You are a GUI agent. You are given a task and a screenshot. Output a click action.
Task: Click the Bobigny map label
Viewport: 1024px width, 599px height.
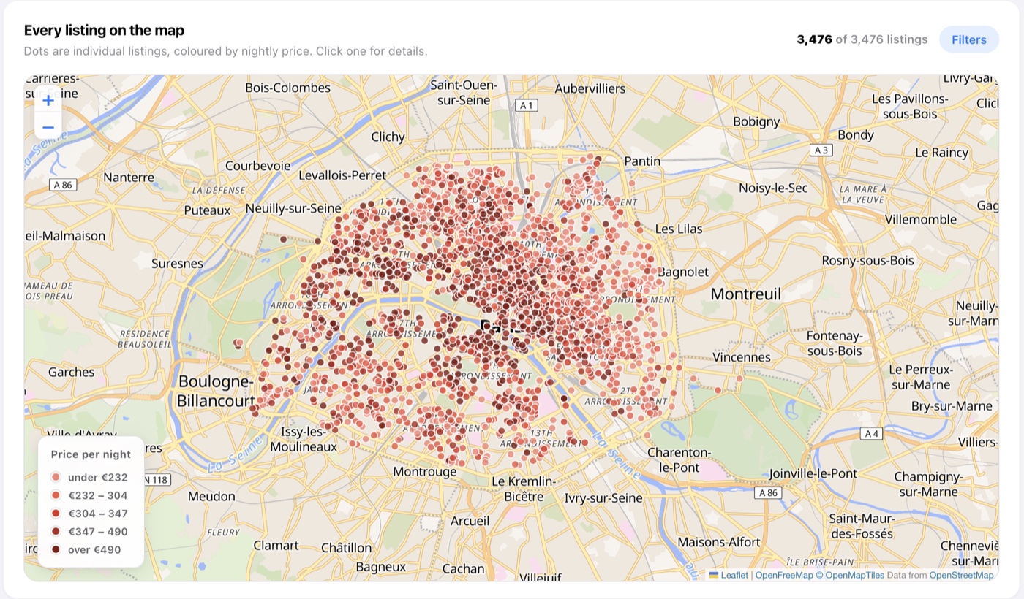[x=756, y=122]
